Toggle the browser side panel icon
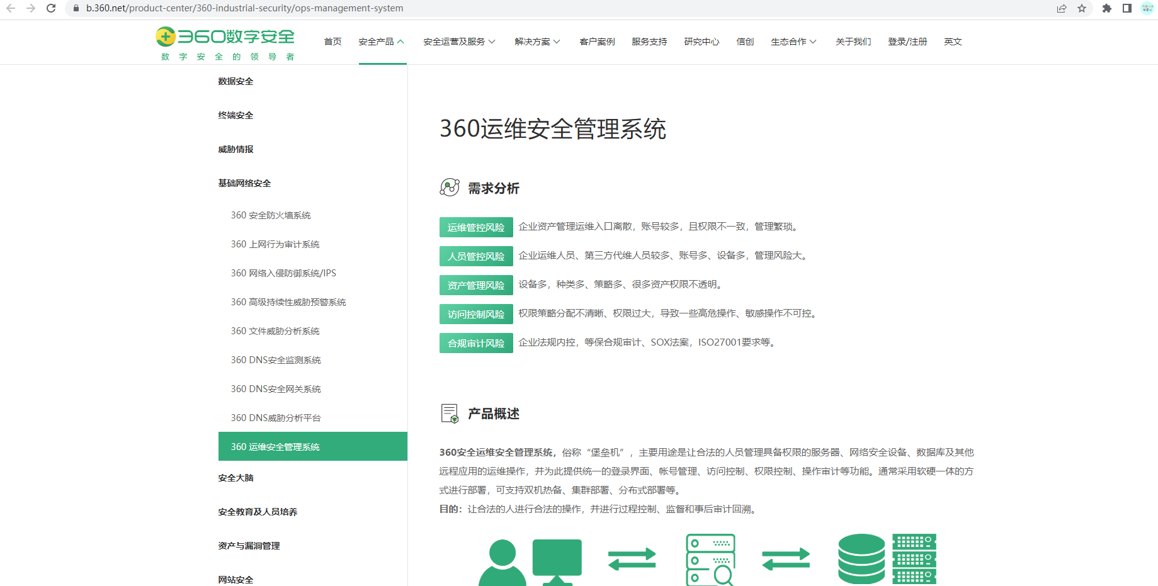Viewport: 1158px width, 586px height. click(1127, 8)
